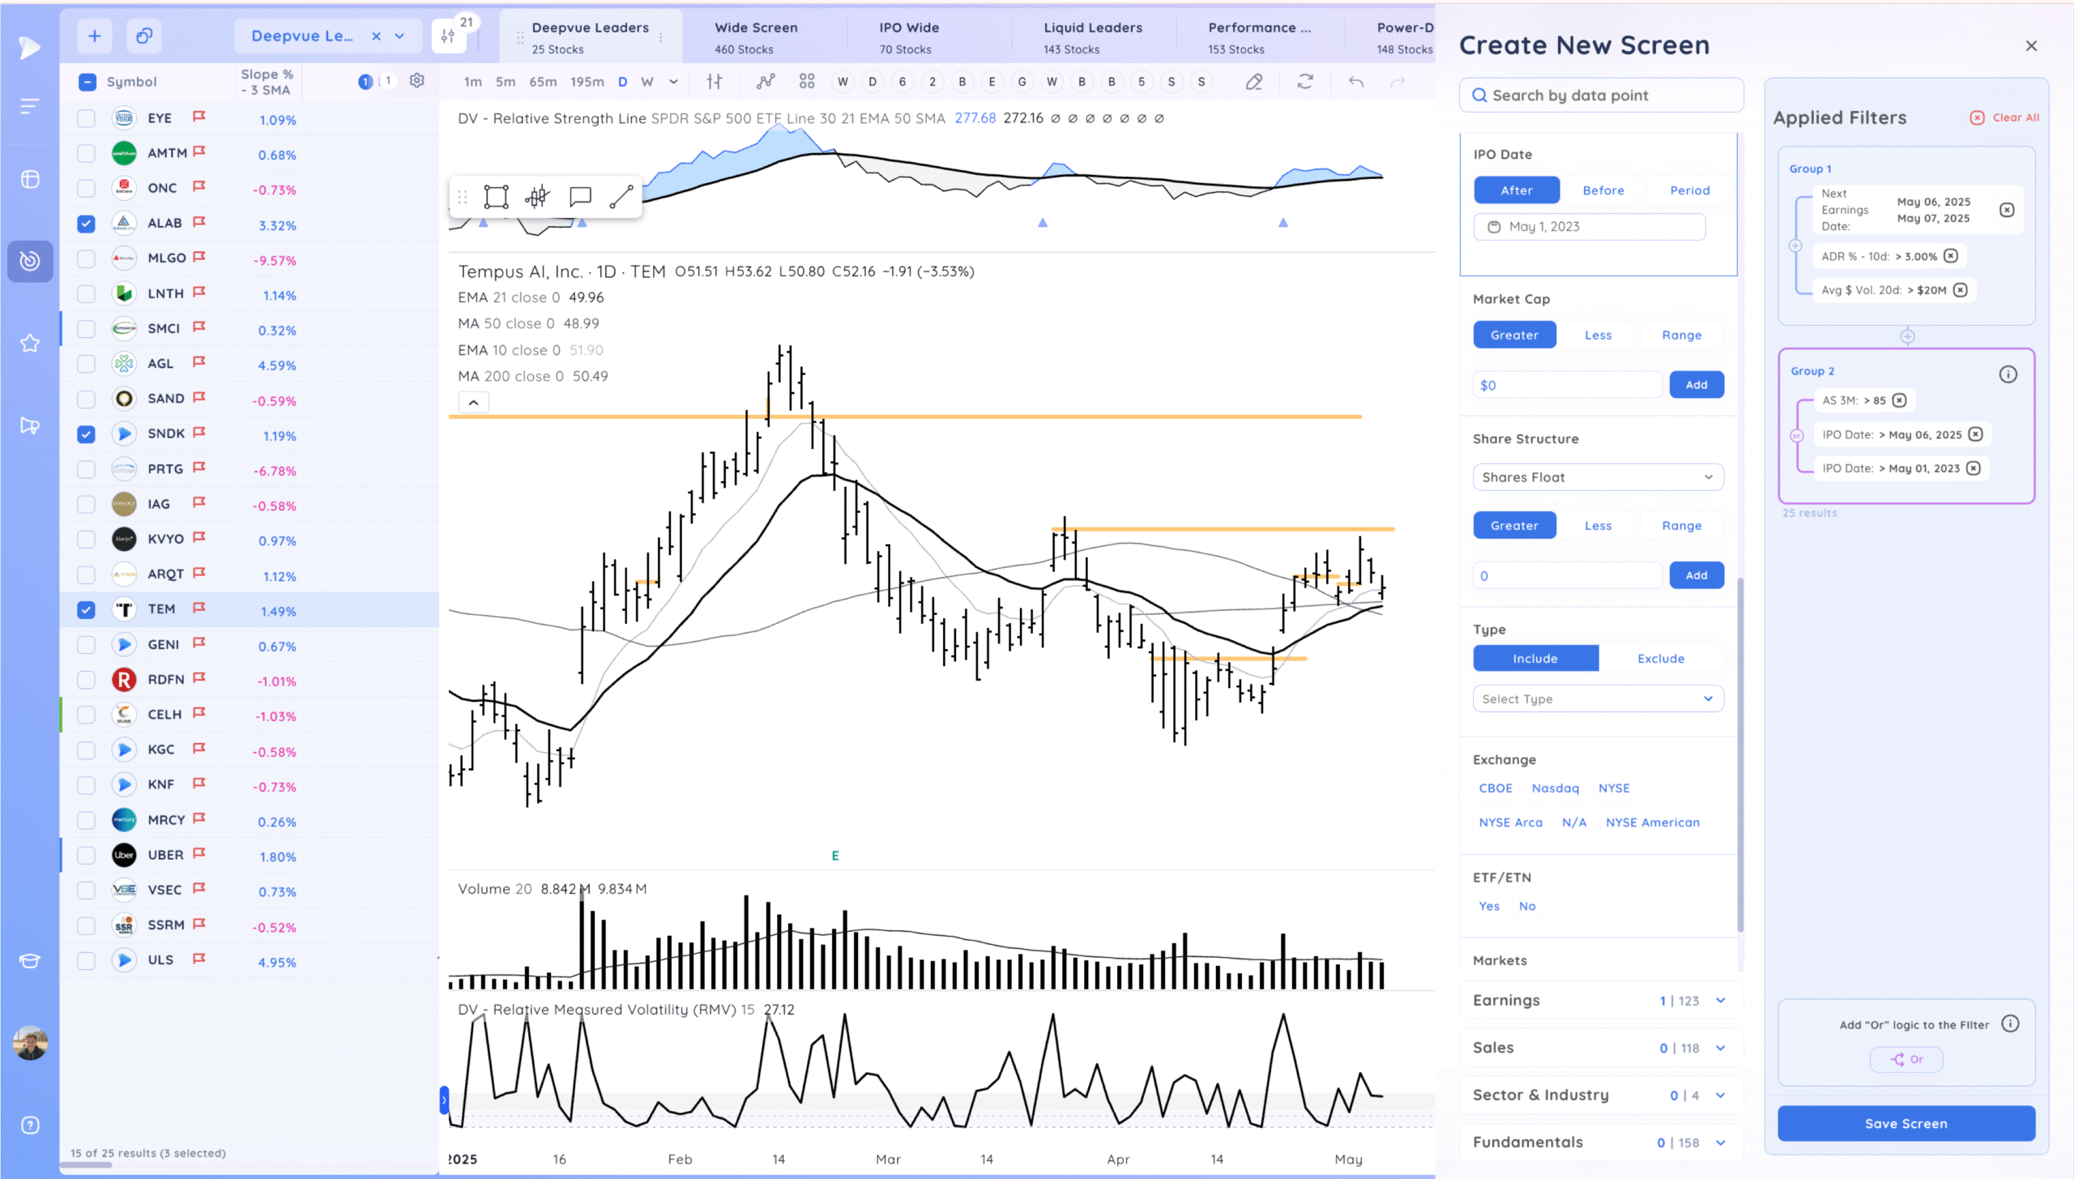2074x1179 pixels.
Task: Collapse the chart indicator legend
Action: (474, 403)
